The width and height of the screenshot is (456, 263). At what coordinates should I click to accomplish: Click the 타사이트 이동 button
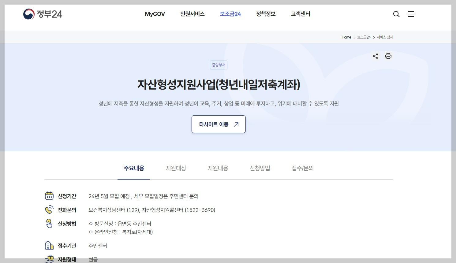(x=219, y=124)
